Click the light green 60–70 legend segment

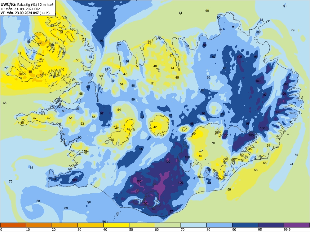coord(168,225)
